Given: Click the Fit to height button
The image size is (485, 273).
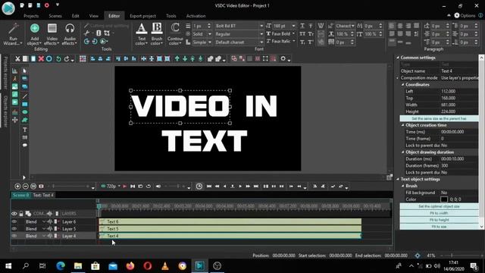Looking at the screenshot, I should pos(439,220).
